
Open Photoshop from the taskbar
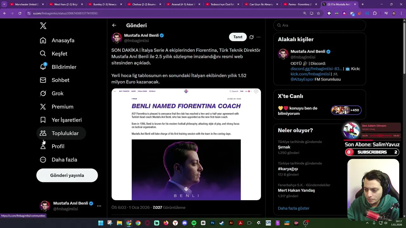point(213,223)
